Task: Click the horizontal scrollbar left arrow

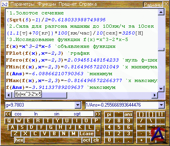Action: coord(8,95)
